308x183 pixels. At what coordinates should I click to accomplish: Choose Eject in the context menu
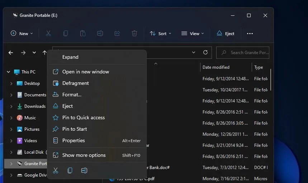97,106
